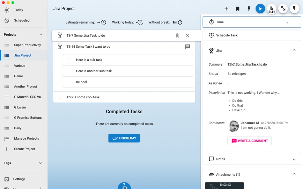Open the attachment paperclip on the TS-7 task
Screen dimensions: 303x189
pos(178,36)
